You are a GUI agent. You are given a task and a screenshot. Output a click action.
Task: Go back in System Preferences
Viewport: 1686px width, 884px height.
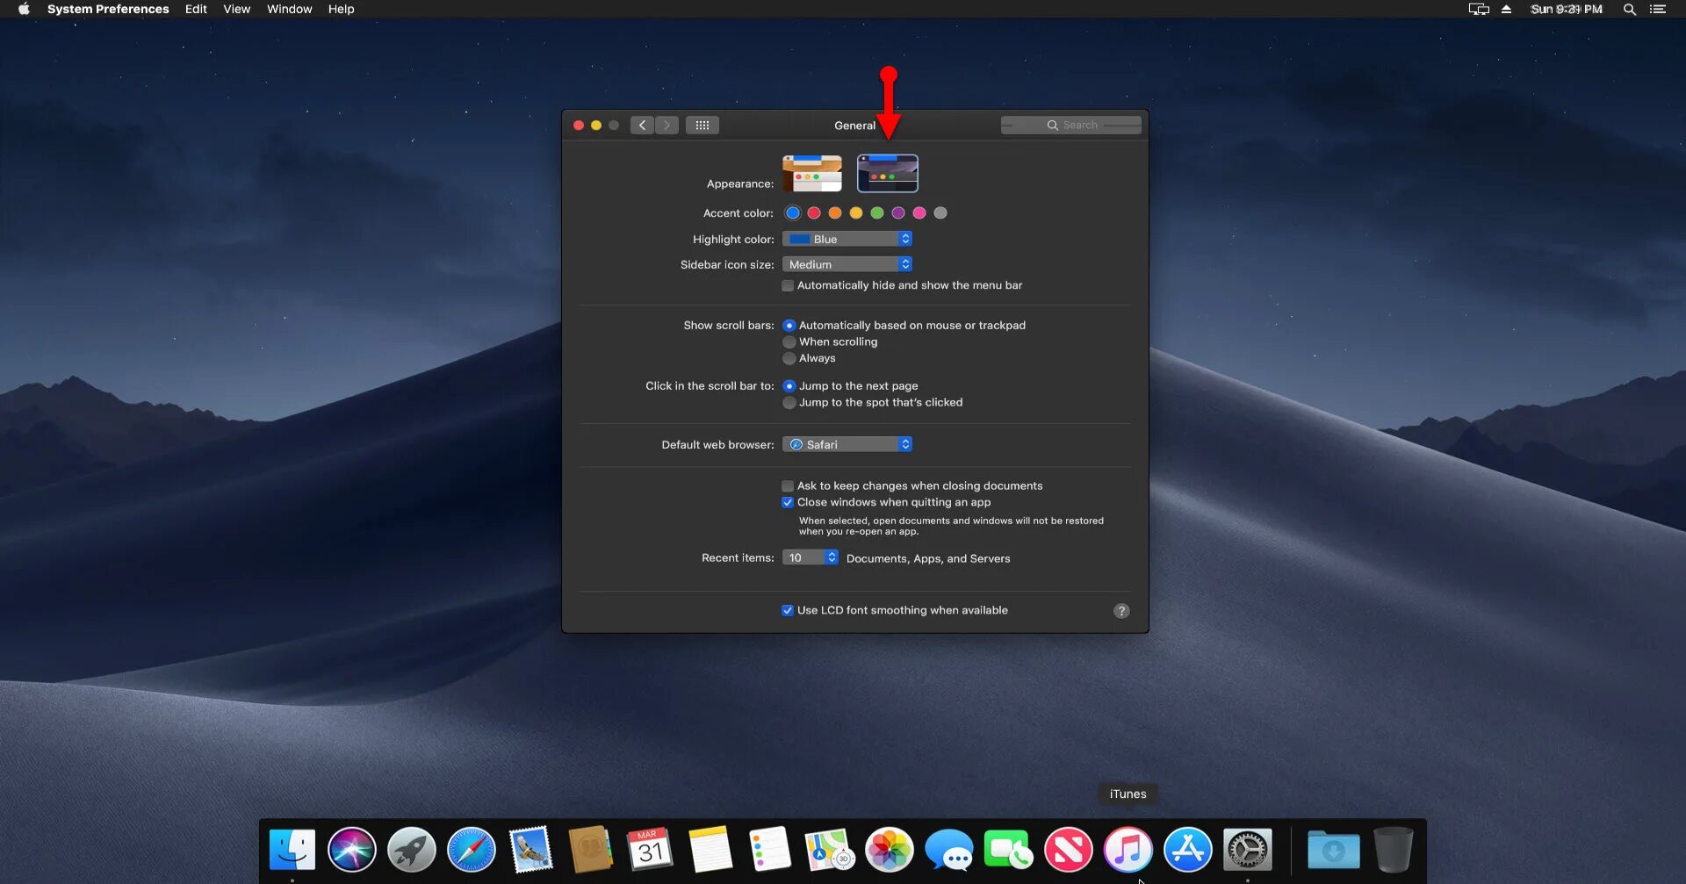pyautogui.click(x=642, y=126)
